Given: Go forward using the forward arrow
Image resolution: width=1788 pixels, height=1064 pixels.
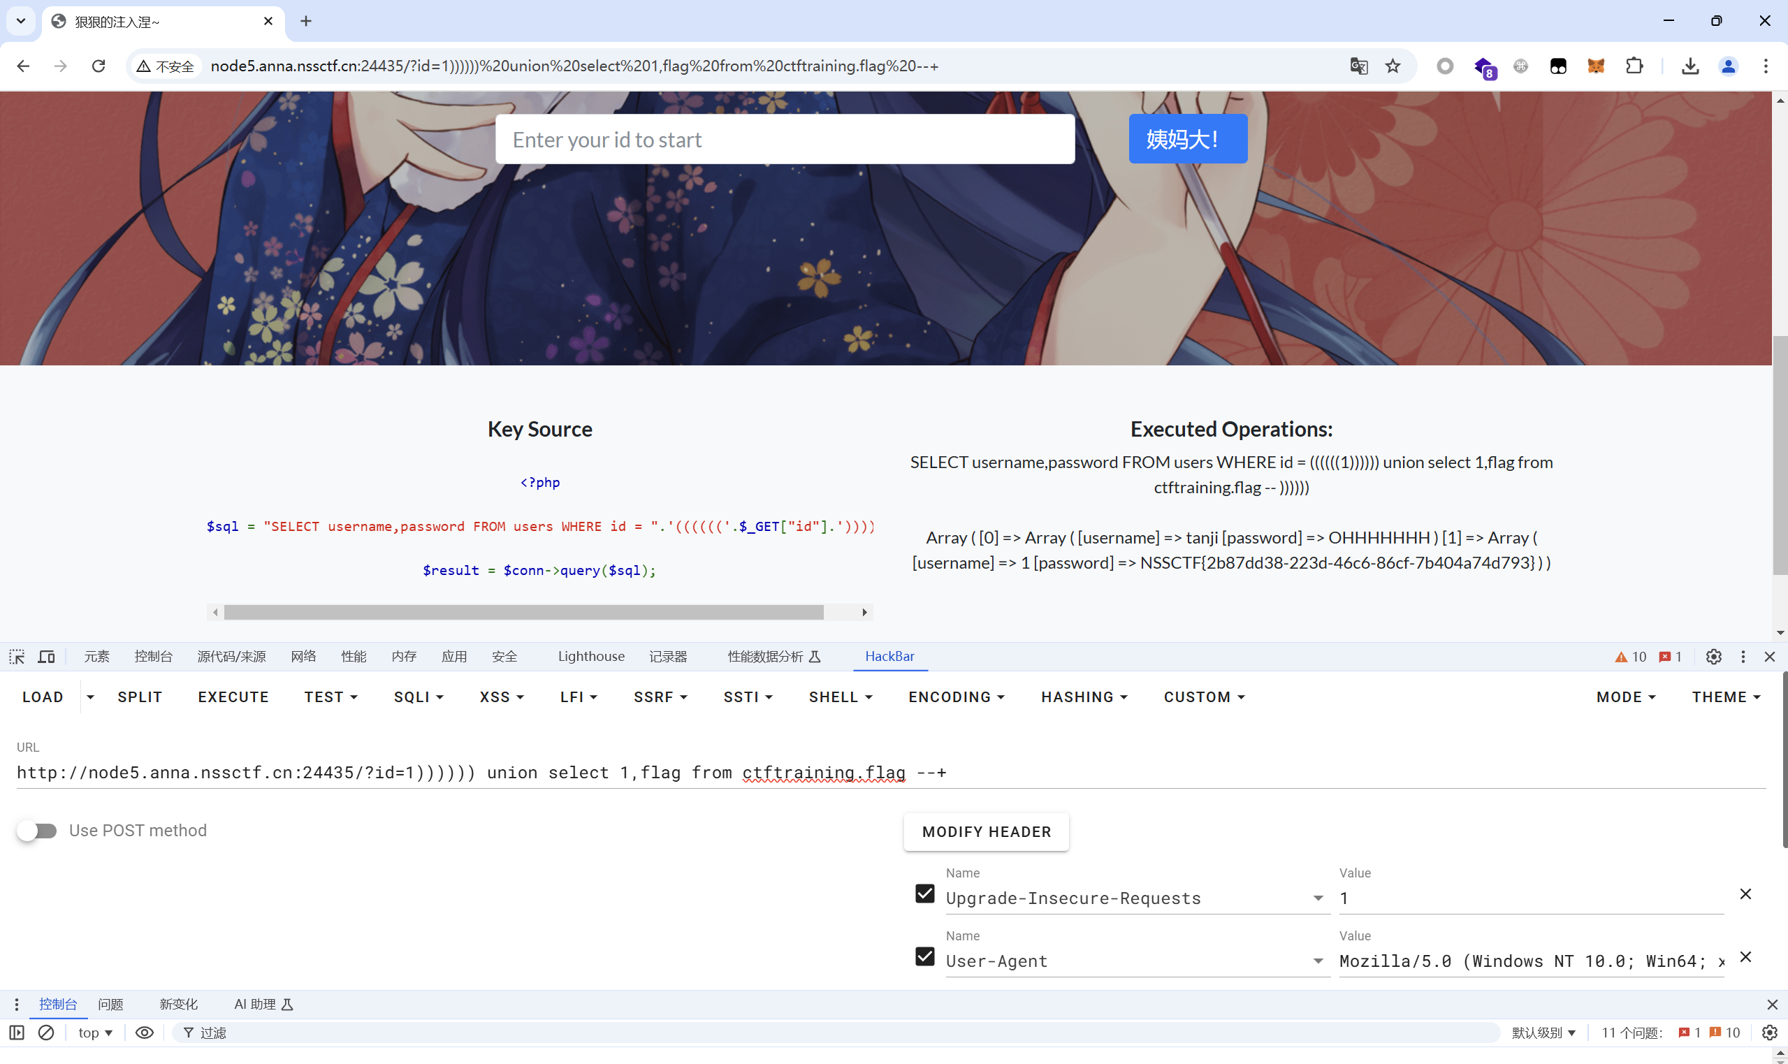Looking at the screenshot, I should pos(61,66).
